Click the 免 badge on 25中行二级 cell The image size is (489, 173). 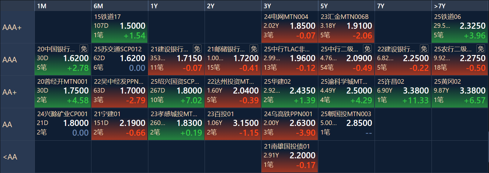(x=367, y=49)
